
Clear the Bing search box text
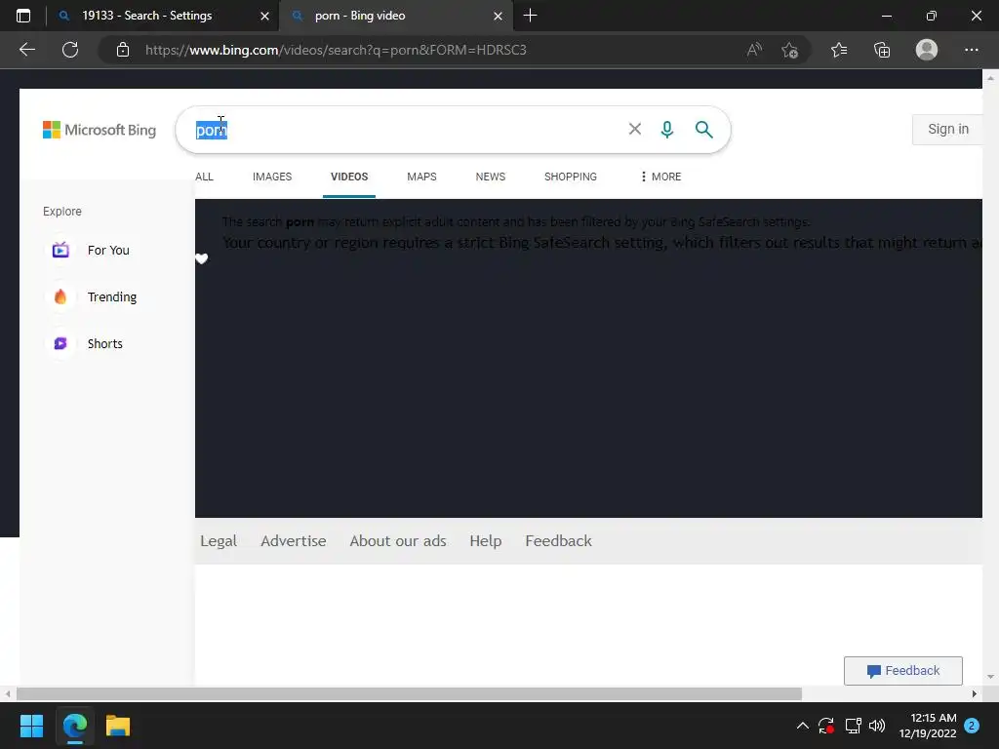[x=634, y=130]
